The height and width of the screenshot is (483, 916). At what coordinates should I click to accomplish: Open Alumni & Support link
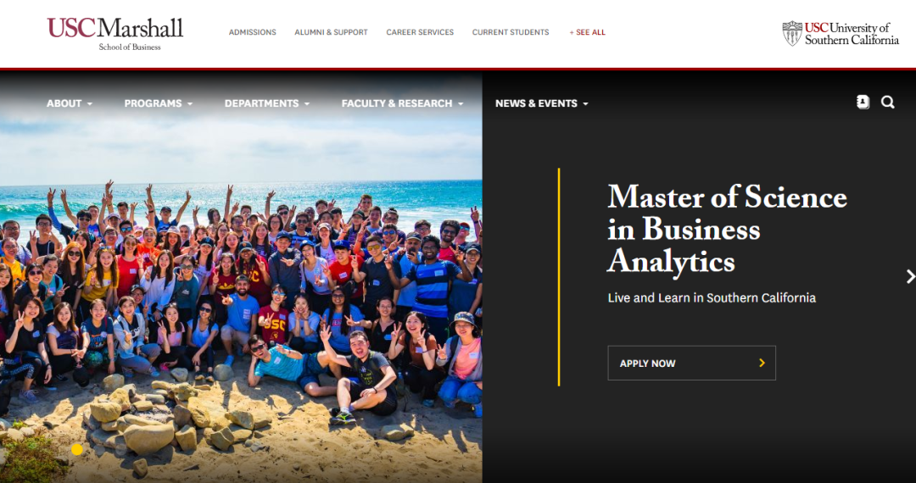[x=332, y=32]
